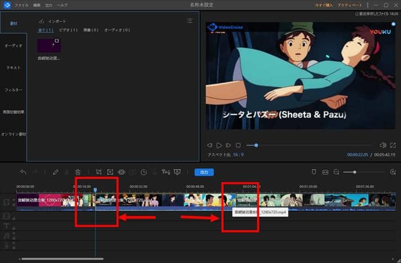Viewport: 401px width, 263px height.
Task: Open the clock Duration tool
Action: 144,172
